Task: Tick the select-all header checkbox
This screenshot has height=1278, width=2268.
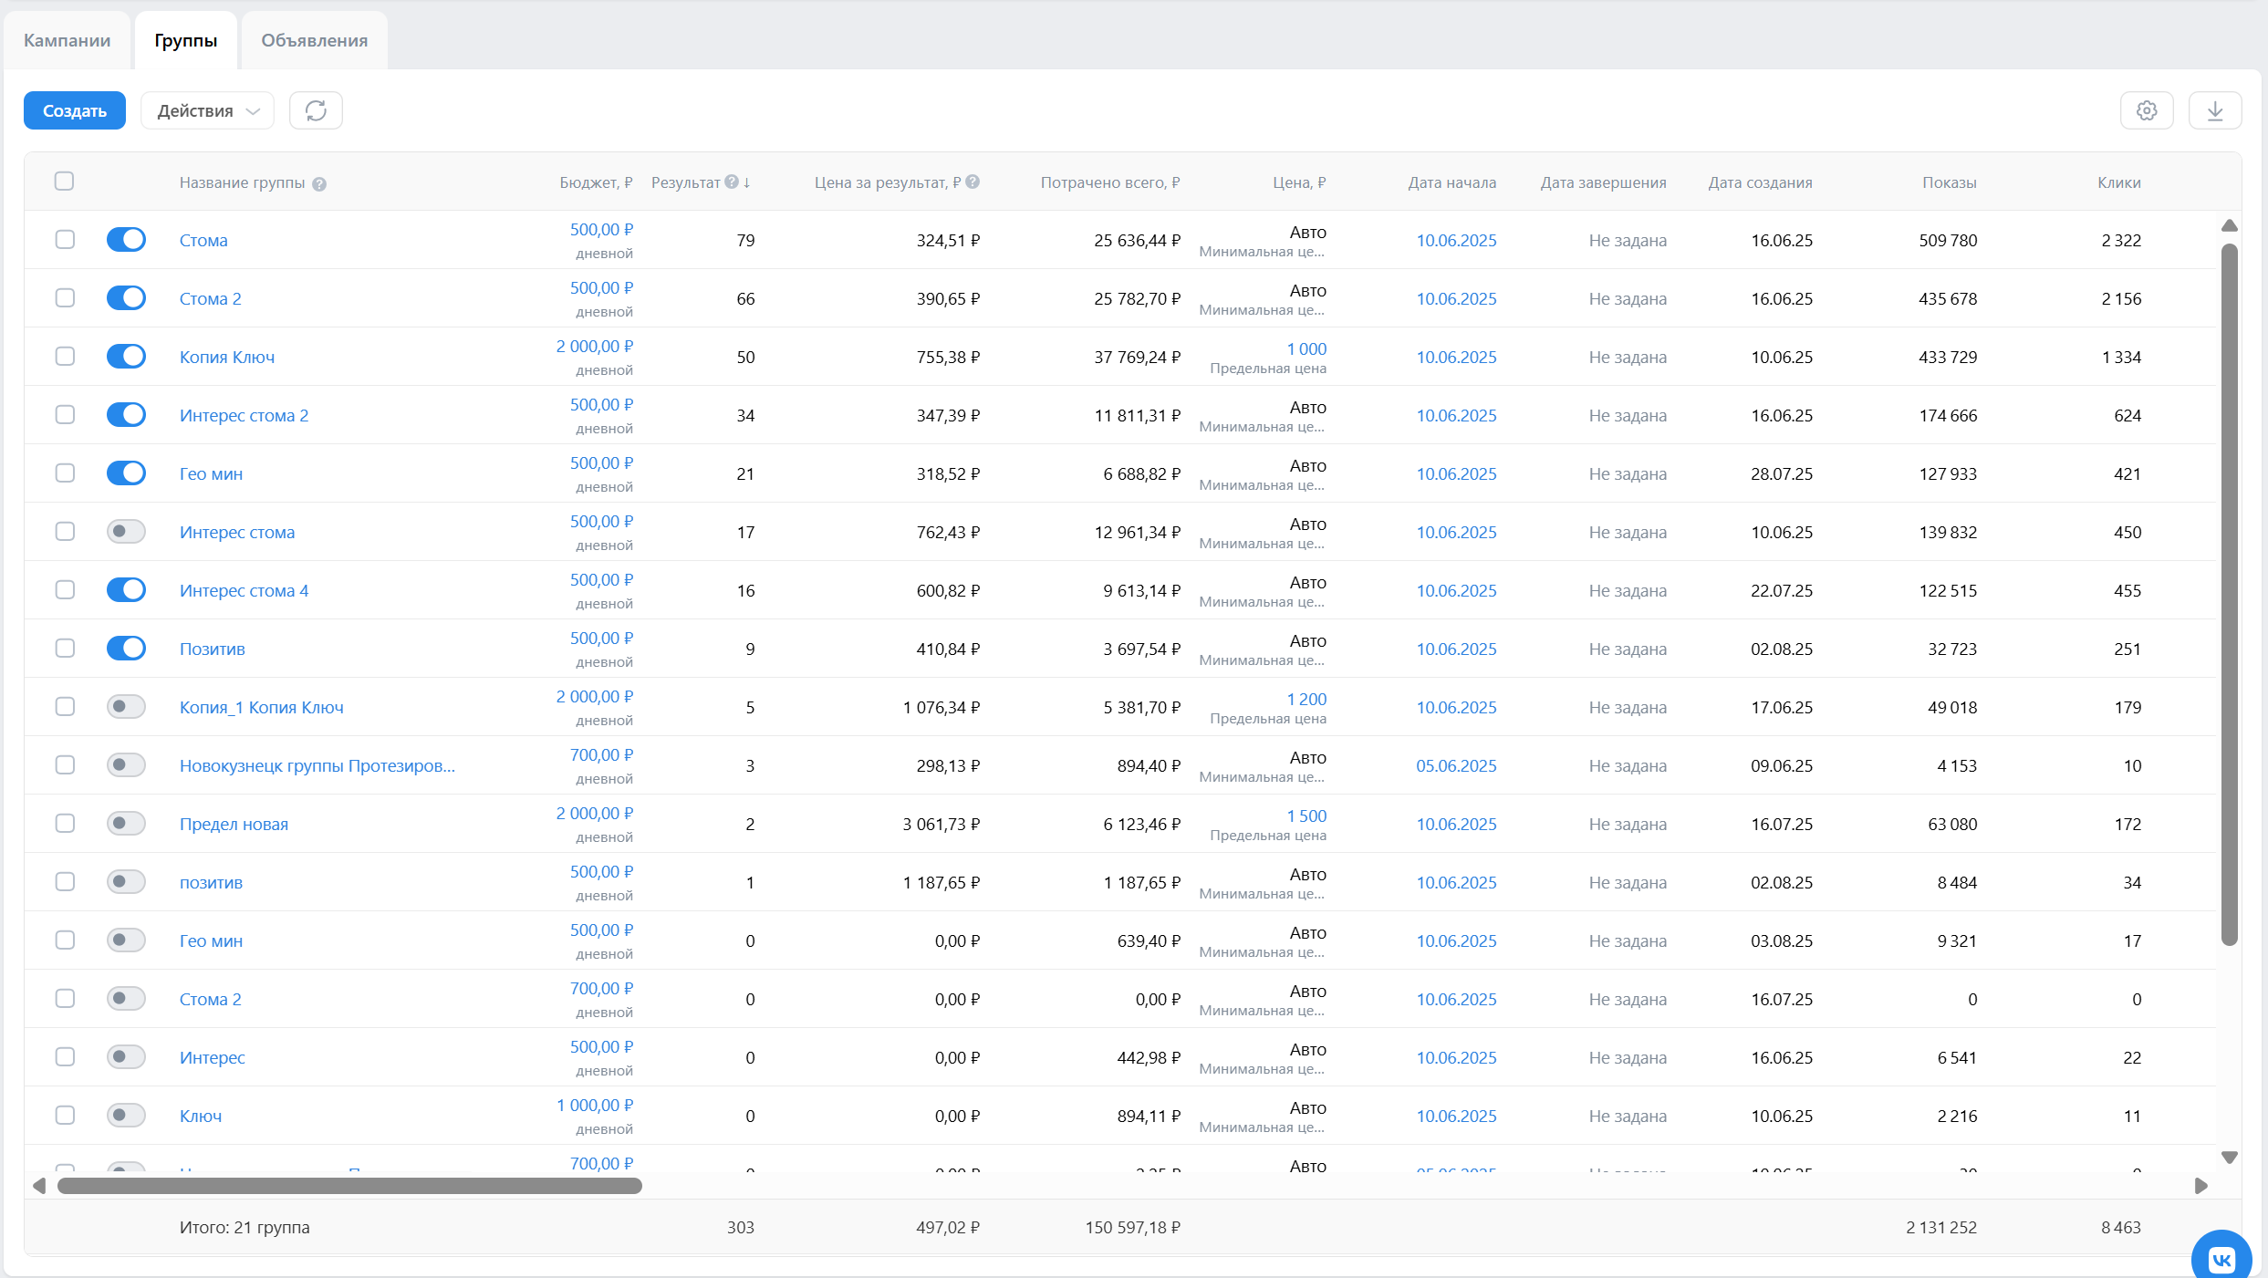Action: click(64, 182)
